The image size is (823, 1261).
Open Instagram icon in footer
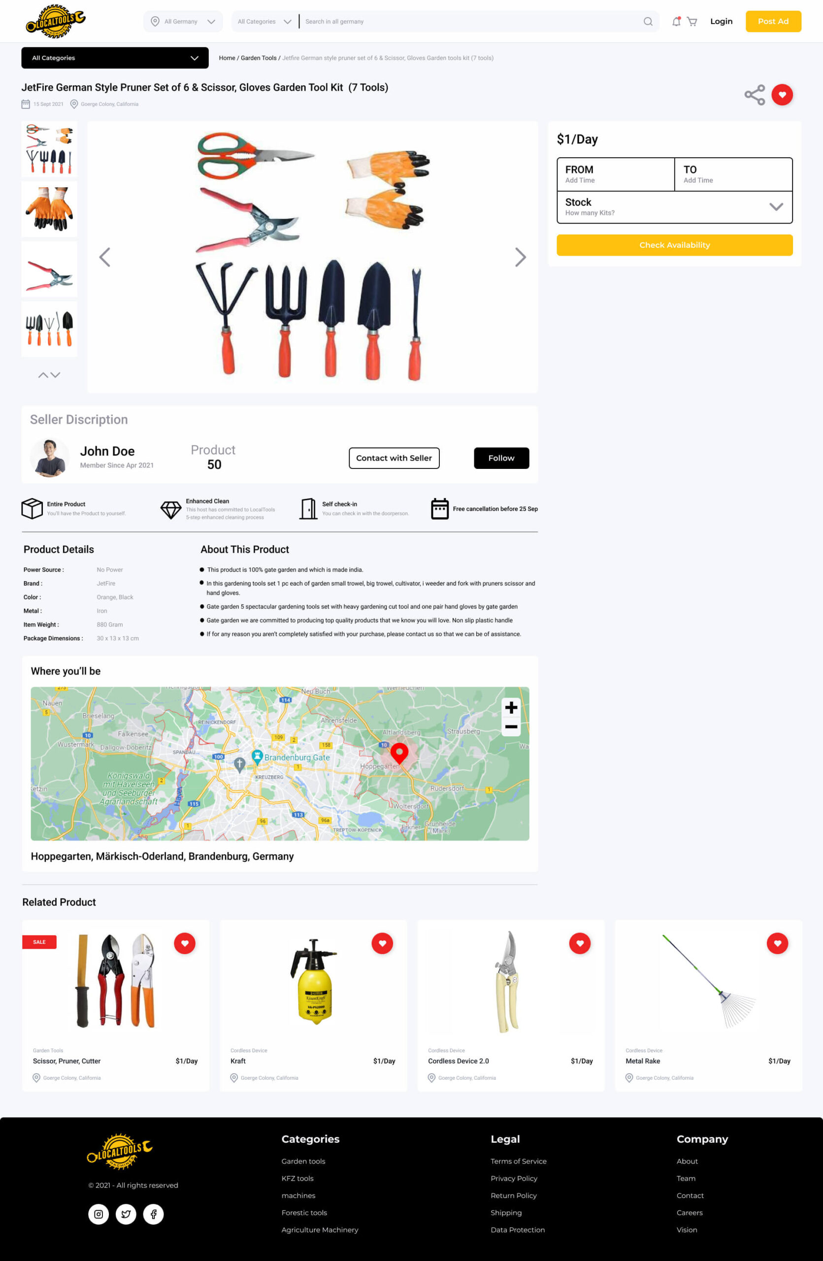99,1214
